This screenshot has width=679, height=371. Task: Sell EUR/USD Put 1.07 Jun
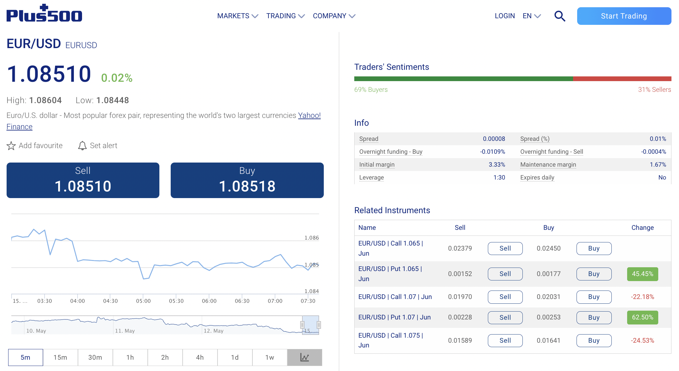(505, 318)
